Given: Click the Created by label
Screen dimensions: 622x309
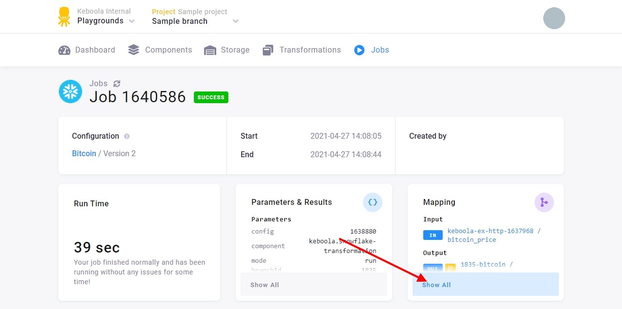Looking at the screenshot, I should (x=428, y=136).
